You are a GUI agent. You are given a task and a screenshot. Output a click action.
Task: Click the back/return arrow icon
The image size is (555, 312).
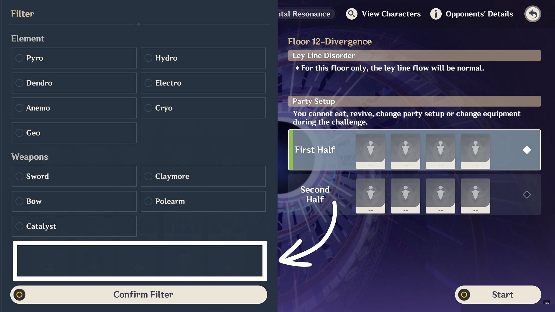[x=533, y=14]
